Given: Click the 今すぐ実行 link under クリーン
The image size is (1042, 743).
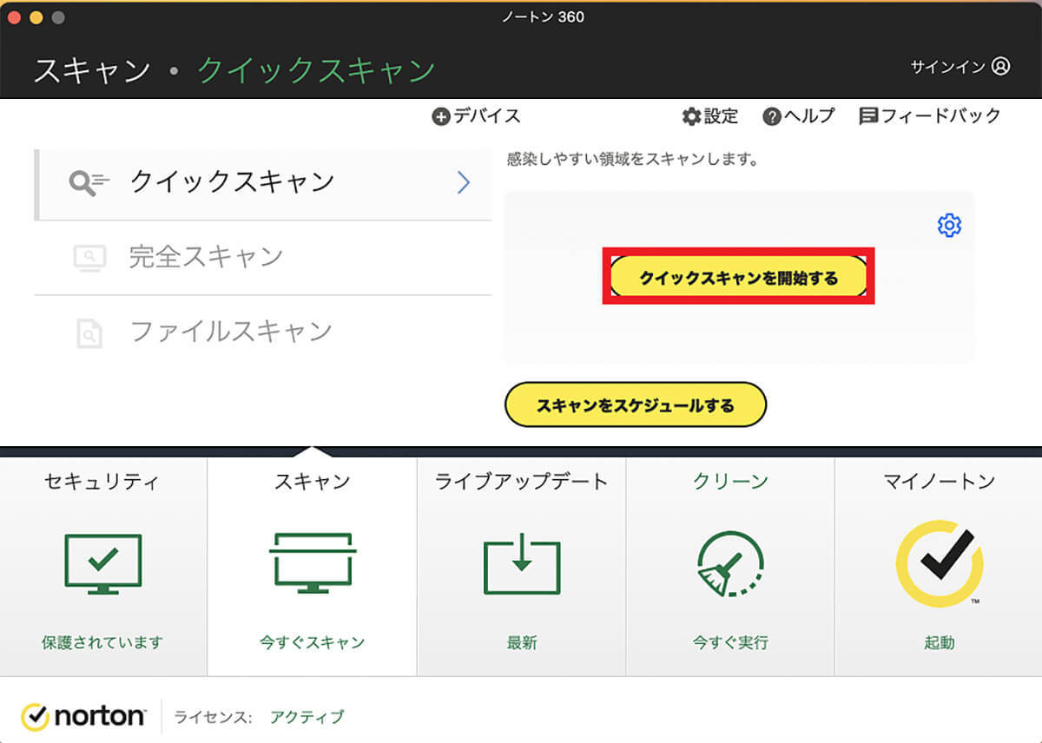Looking at the screenshot, I should (730, 643).
